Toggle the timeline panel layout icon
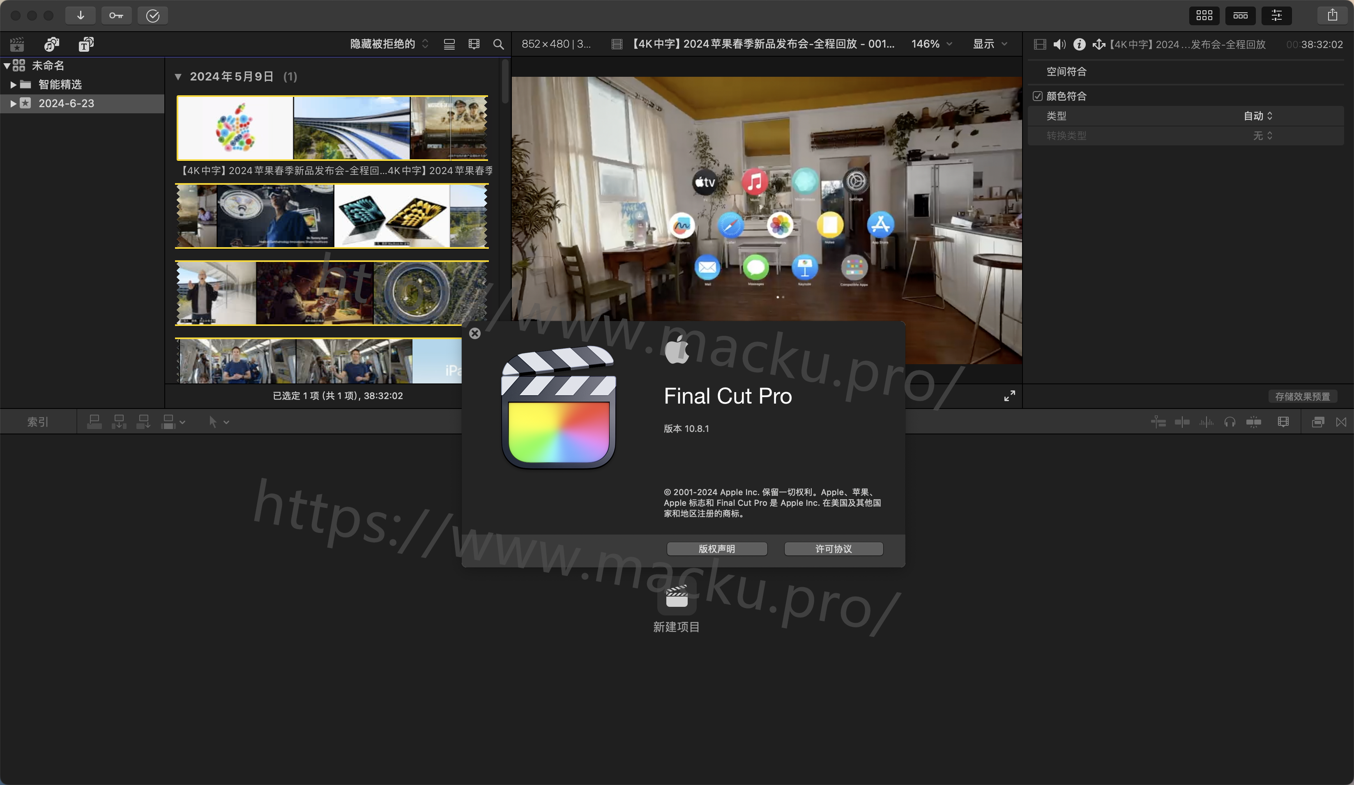The image size is (1354, 785). pos(1240,15)
